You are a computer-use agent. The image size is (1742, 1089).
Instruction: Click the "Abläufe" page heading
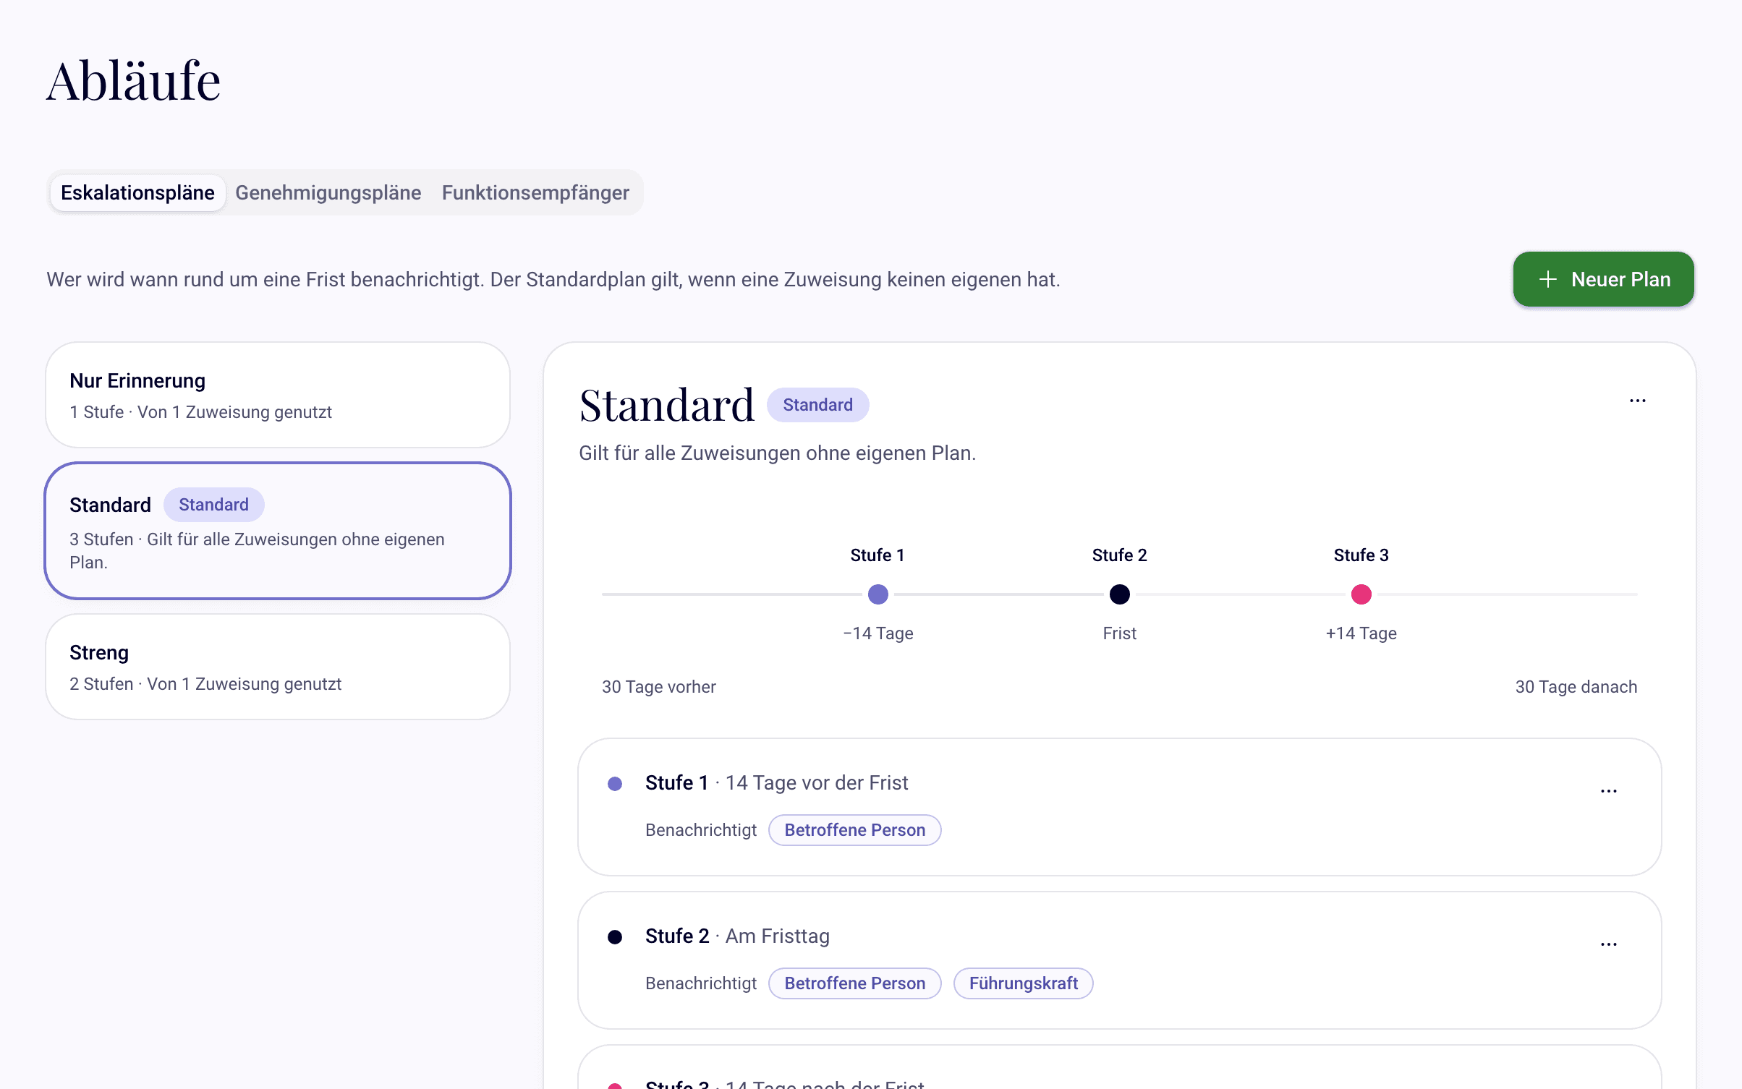click(x=134, y=81)
